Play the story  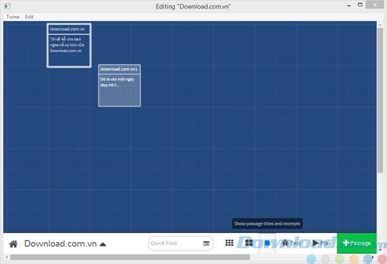[322, 243]
